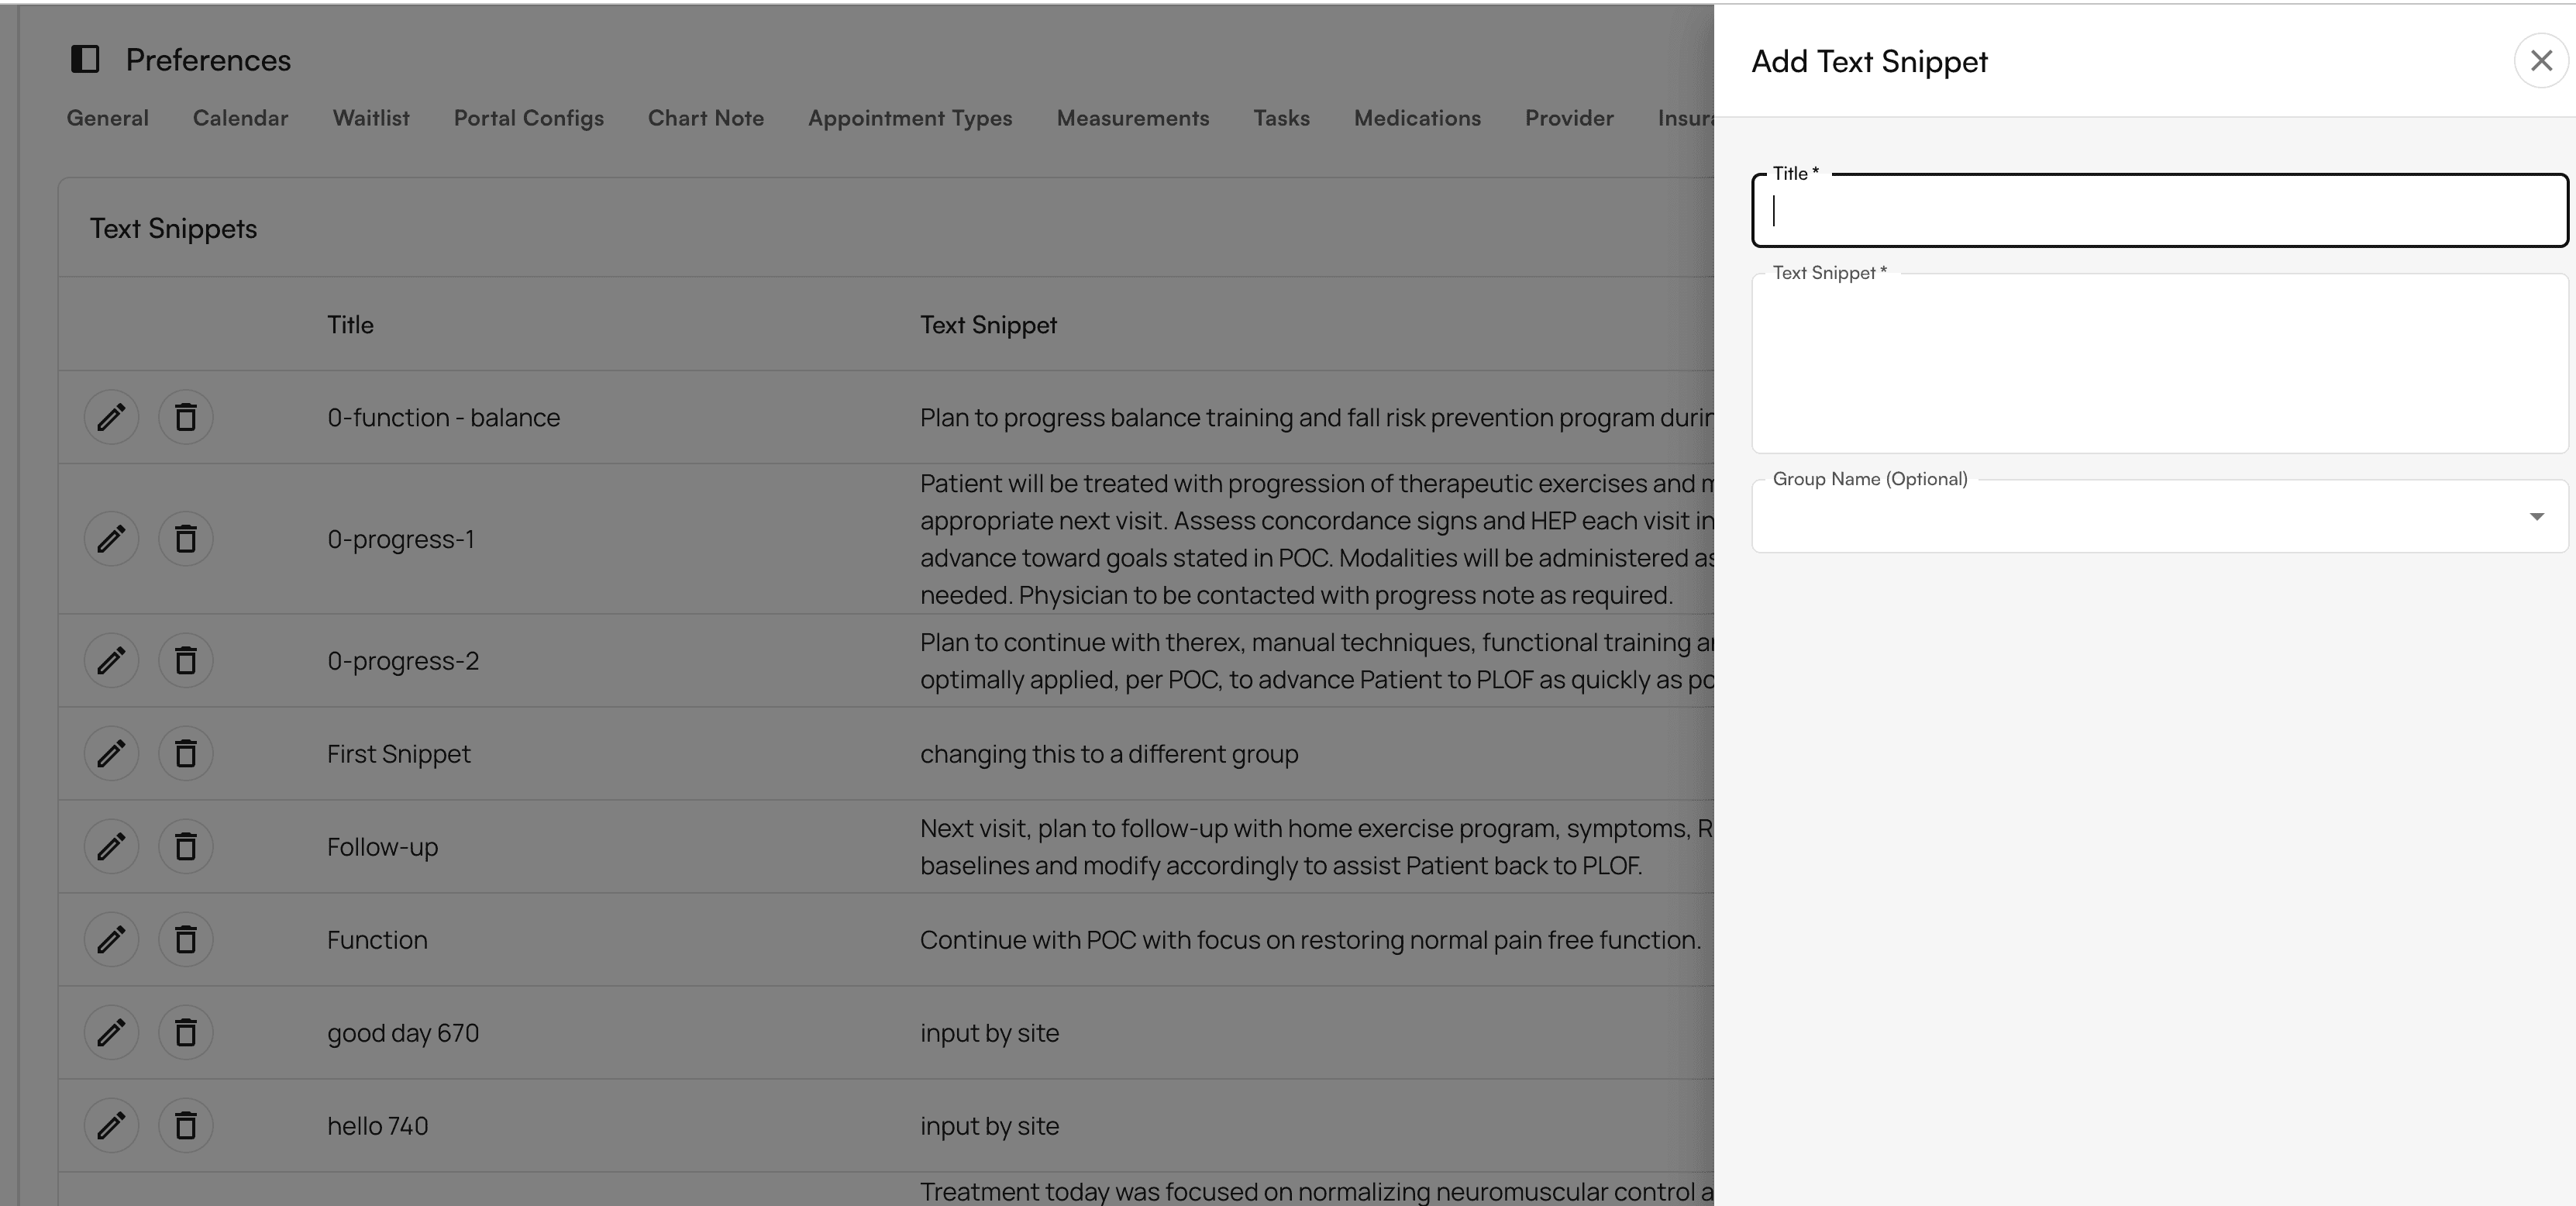
Task: Edit the "Function" snippet
Action: pyautogui.click(x=111, y=939)
